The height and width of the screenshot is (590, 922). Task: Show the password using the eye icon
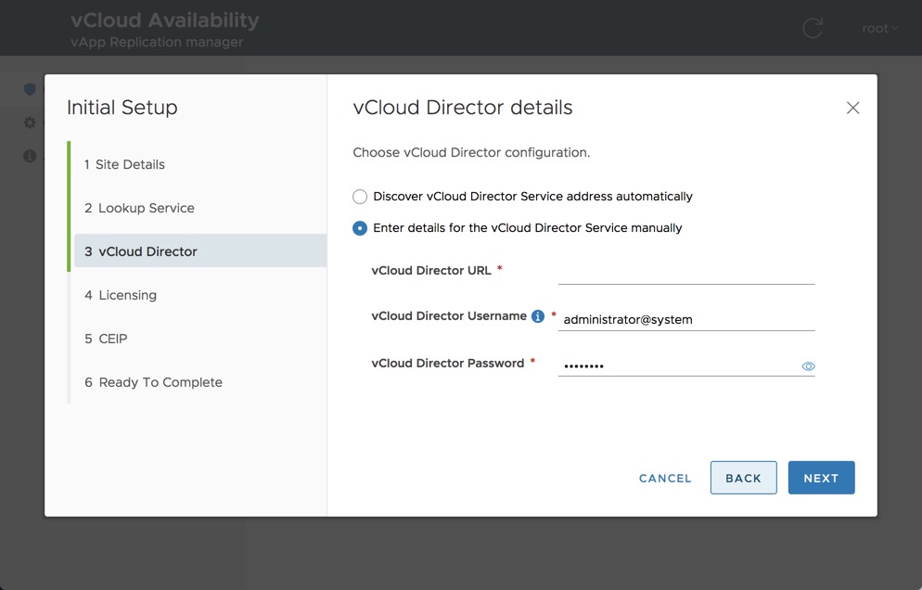pos(808,366)
